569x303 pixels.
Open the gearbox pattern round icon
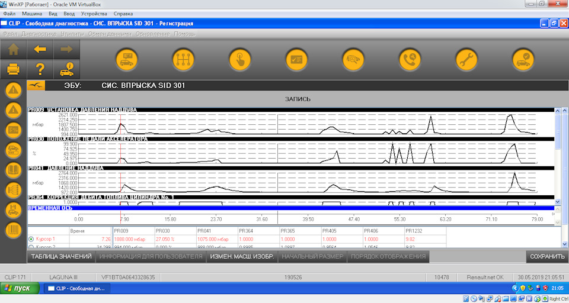(183, 59)
